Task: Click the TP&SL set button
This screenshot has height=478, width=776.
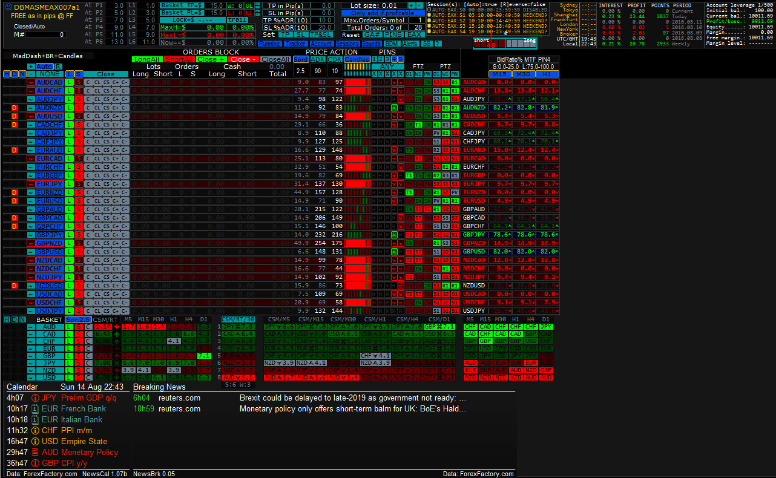Action: coord(321,34)
